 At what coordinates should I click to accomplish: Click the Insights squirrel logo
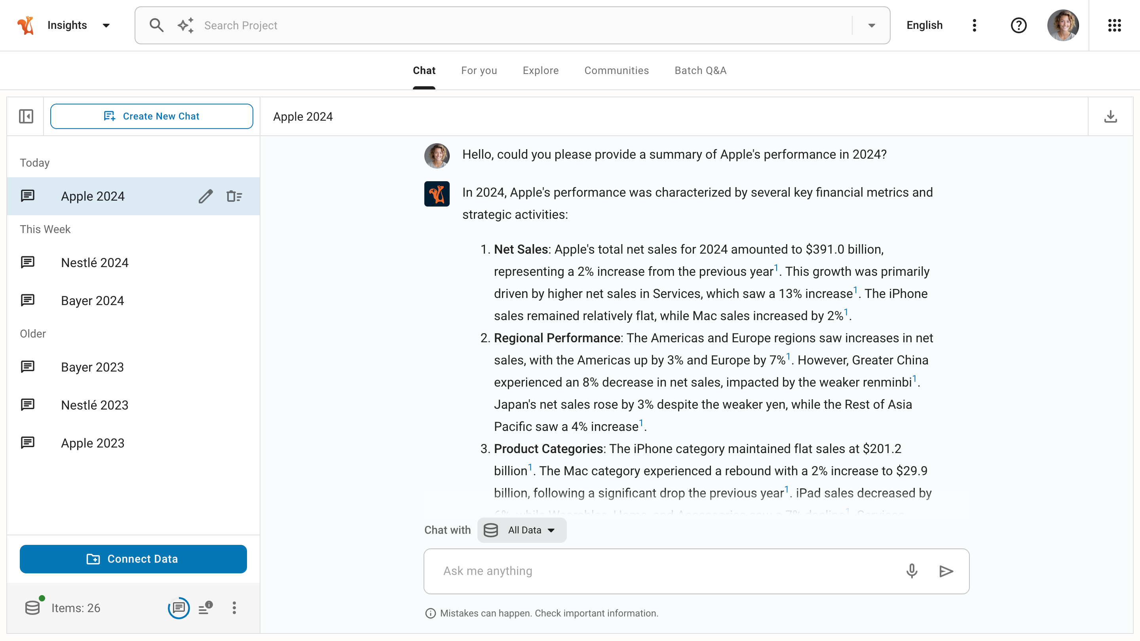26,25
